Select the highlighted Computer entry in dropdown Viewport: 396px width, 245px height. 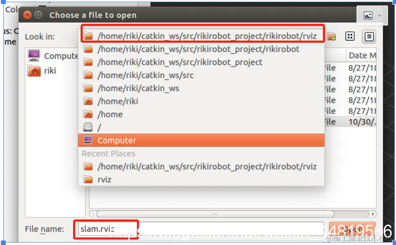click(x=201, y=140)
